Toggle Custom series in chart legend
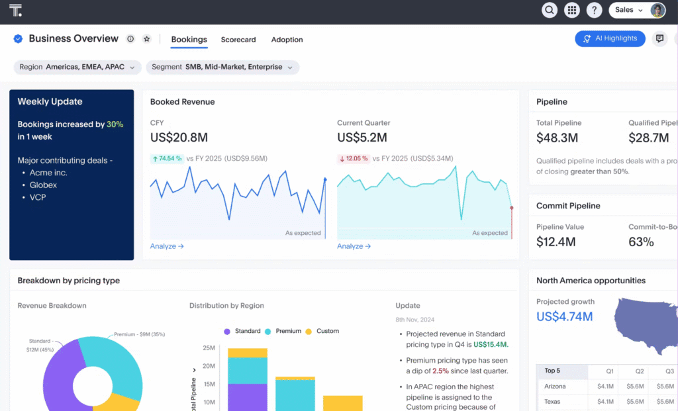Screen dimensions: 678x411 point(322,331)
